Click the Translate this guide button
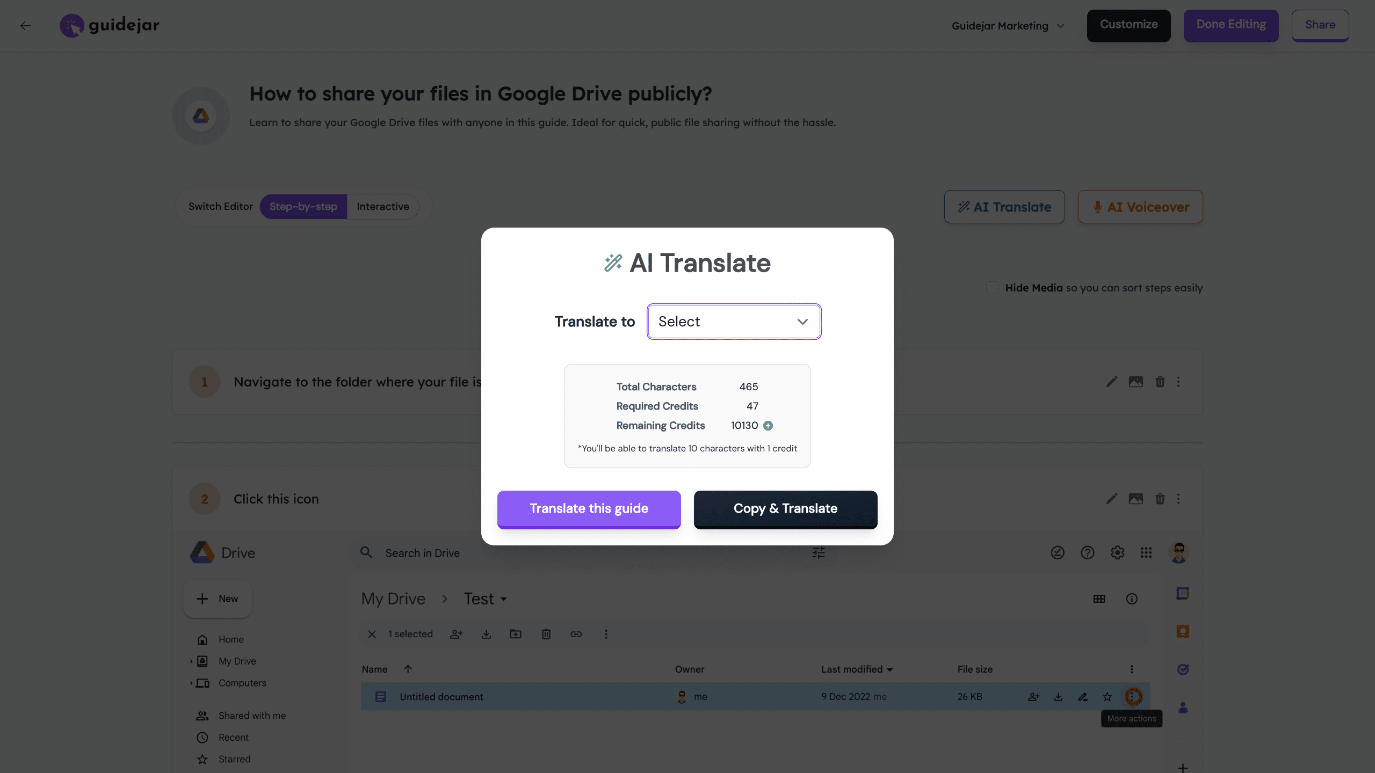The width and height of the screenshot is (1375, 773). pos(589,509)
